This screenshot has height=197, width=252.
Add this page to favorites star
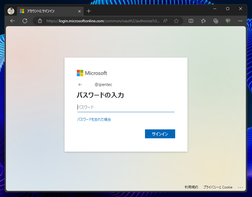click(176, 21)
